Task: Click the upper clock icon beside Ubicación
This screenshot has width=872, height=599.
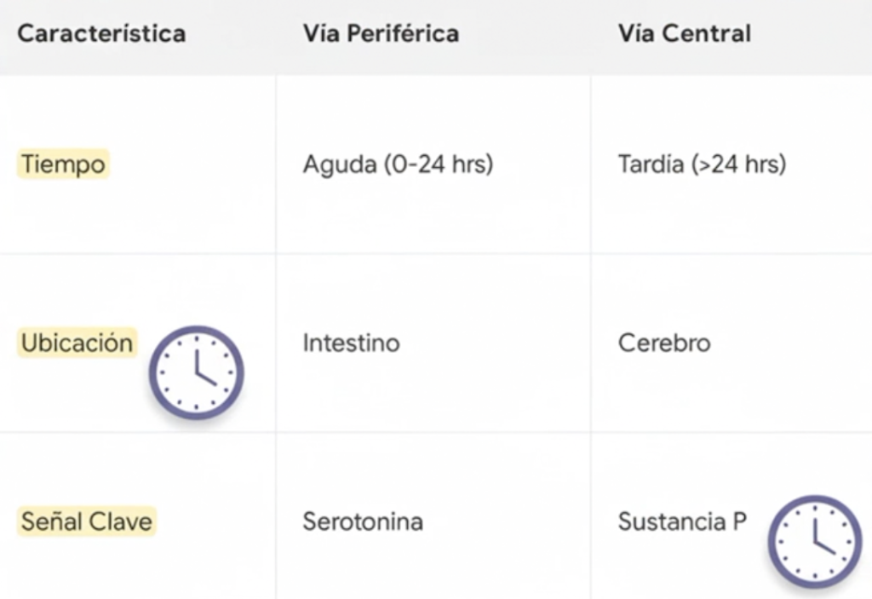Action: pyautogui.click(x=197, y=372)
